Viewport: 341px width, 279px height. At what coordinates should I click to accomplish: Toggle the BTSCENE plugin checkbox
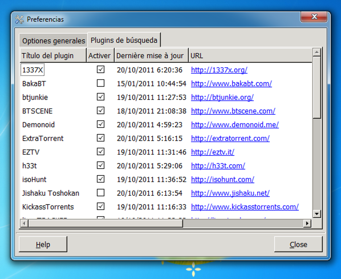pos(101,110)
